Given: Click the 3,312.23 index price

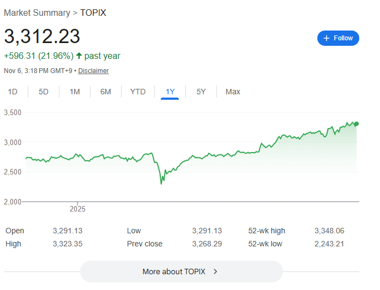Looking at the screenshot, I should click(42, 37).
